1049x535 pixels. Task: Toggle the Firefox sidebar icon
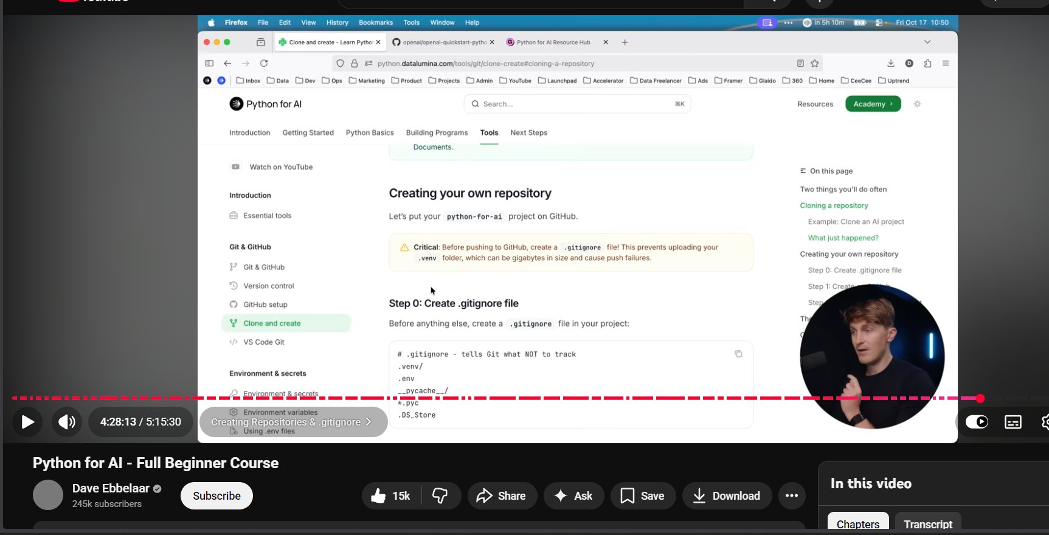[209, 63]
